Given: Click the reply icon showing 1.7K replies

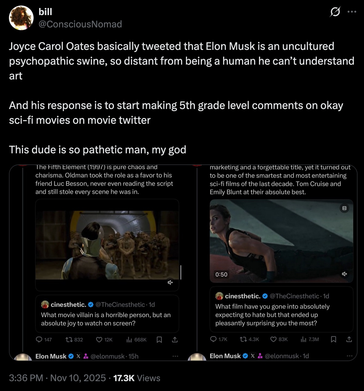Looking at the screenshot, I should tap(213, 339).
